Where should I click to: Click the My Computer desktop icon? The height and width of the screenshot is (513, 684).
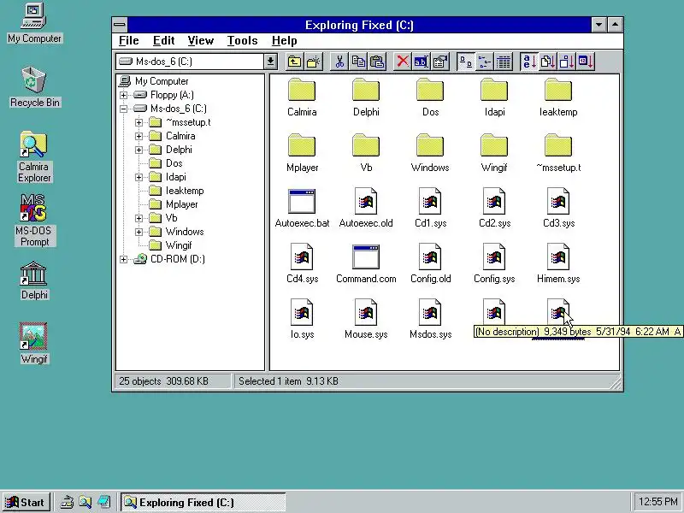click(34, 24)
